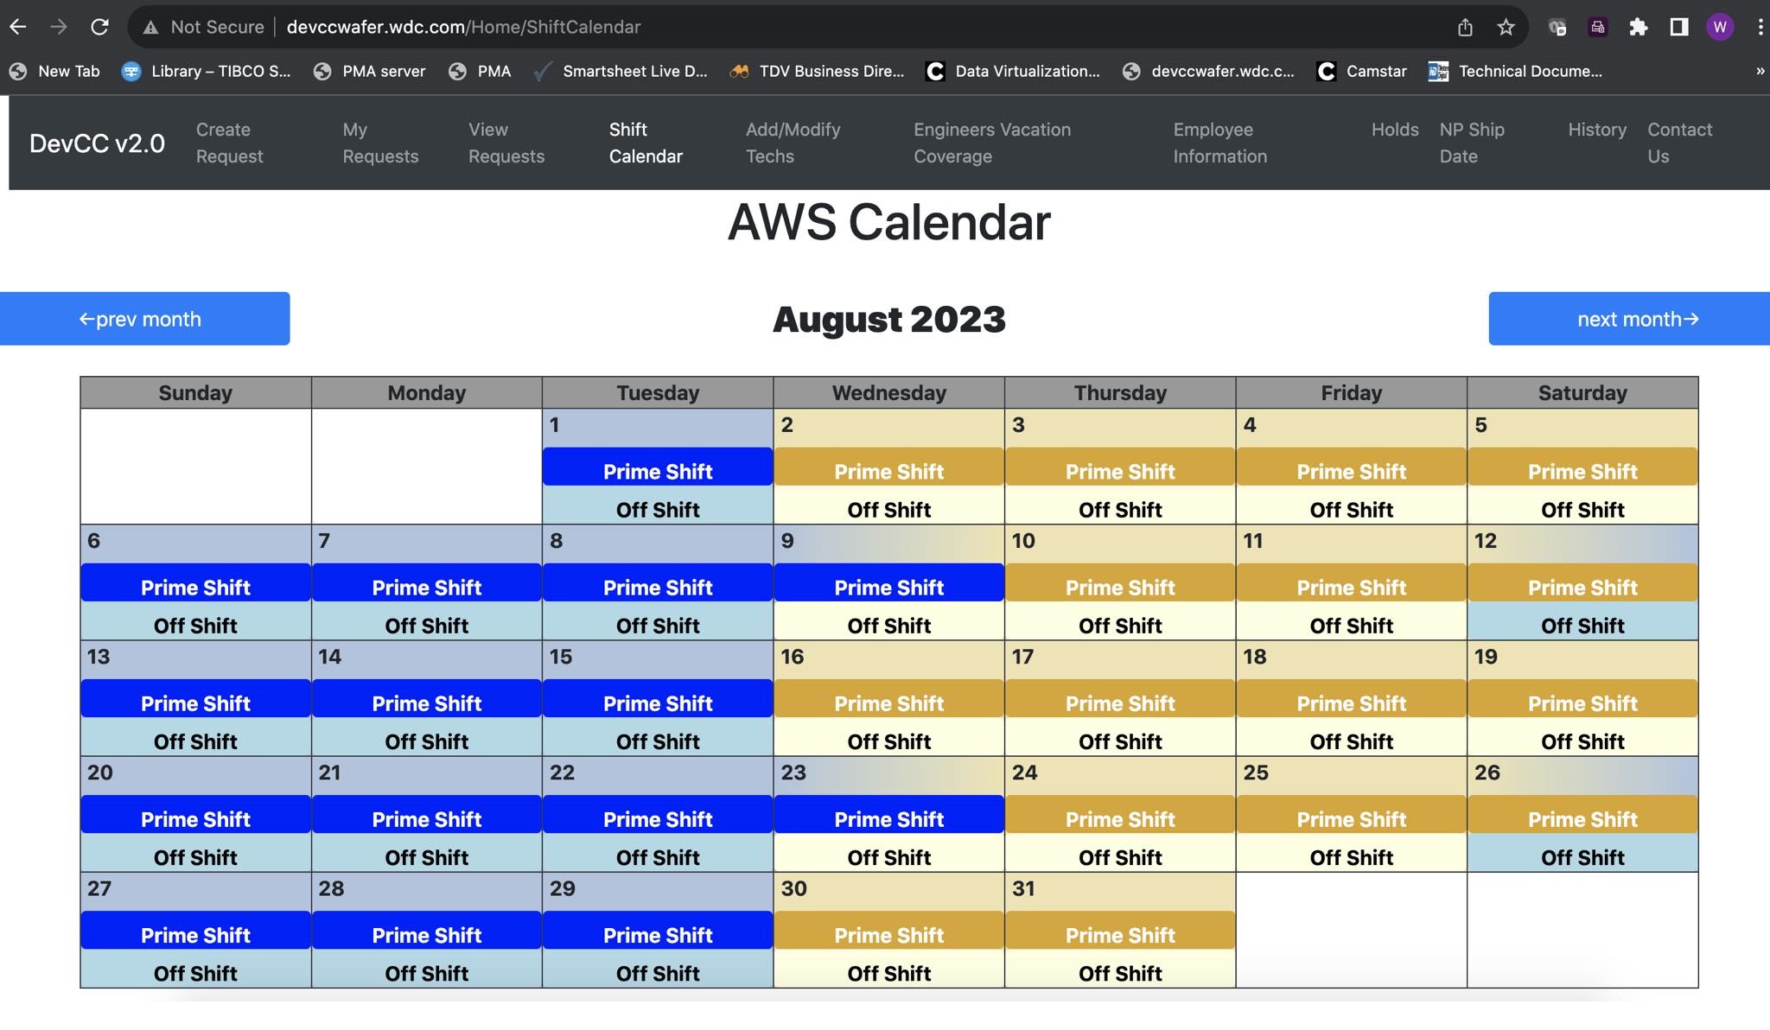Open the PMA bookmark
The width and height of the screenshot is (1770, 1030).
(480, 72)
